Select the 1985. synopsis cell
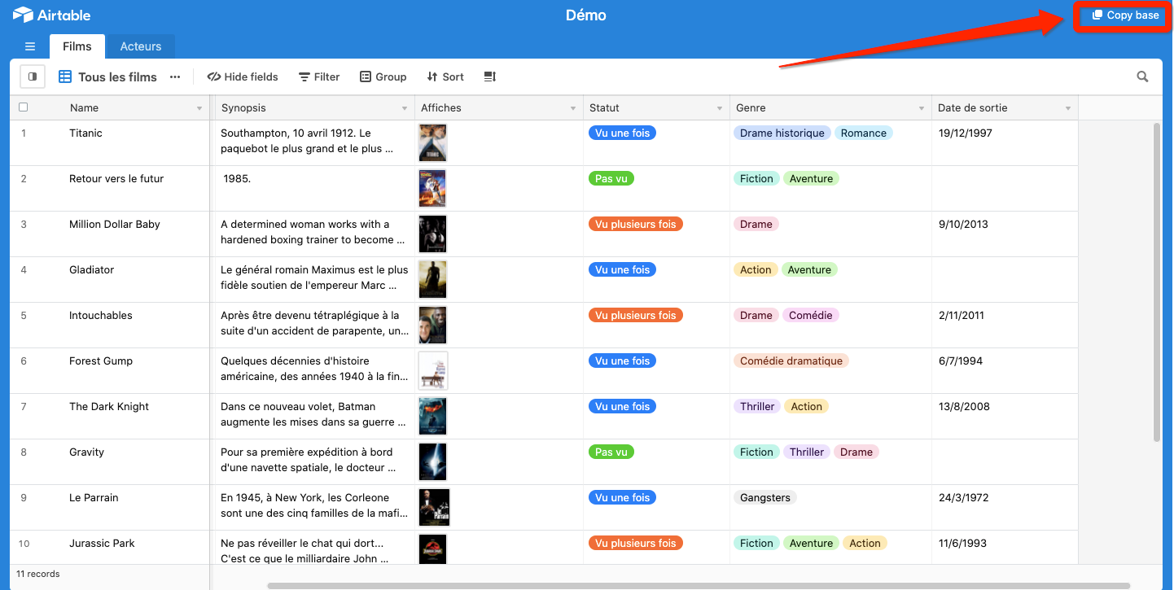This screenshot has width=1174, height=590. pyautogui.click(x=315, y=189)
